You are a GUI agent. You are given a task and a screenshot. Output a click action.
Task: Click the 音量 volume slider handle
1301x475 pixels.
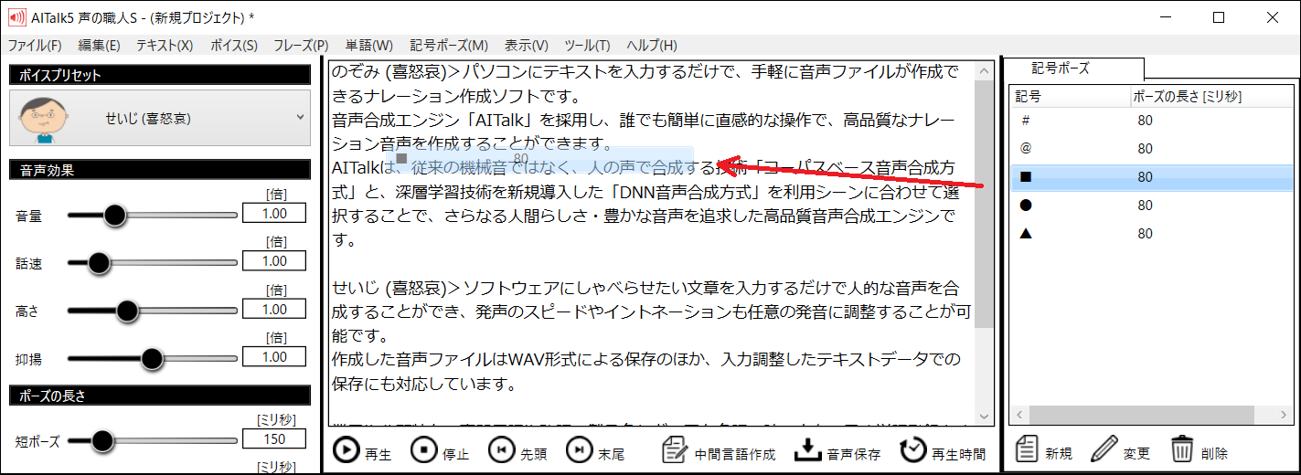114,216
